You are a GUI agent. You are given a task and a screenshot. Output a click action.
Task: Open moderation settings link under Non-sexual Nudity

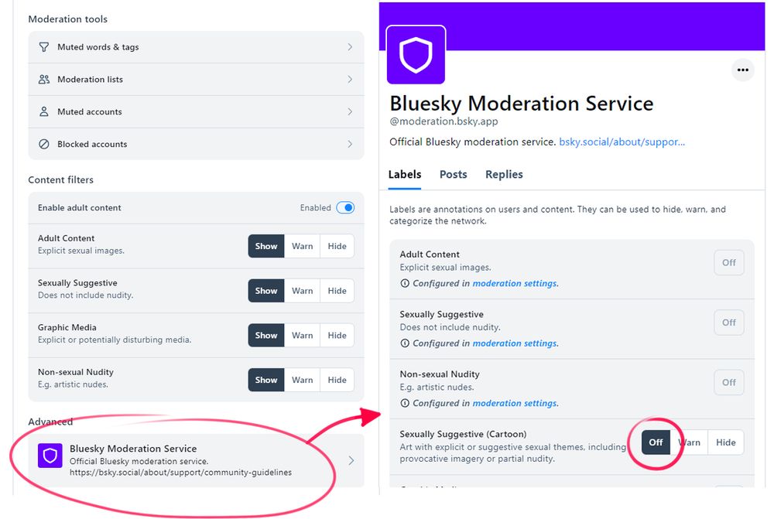point(515,403)
